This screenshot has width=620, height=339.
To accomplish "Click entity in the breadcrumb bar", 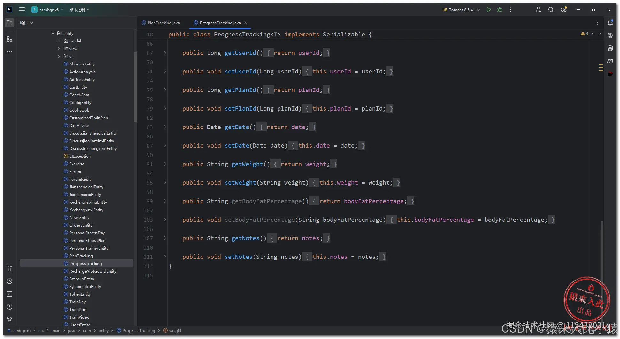I will [103, 331].
